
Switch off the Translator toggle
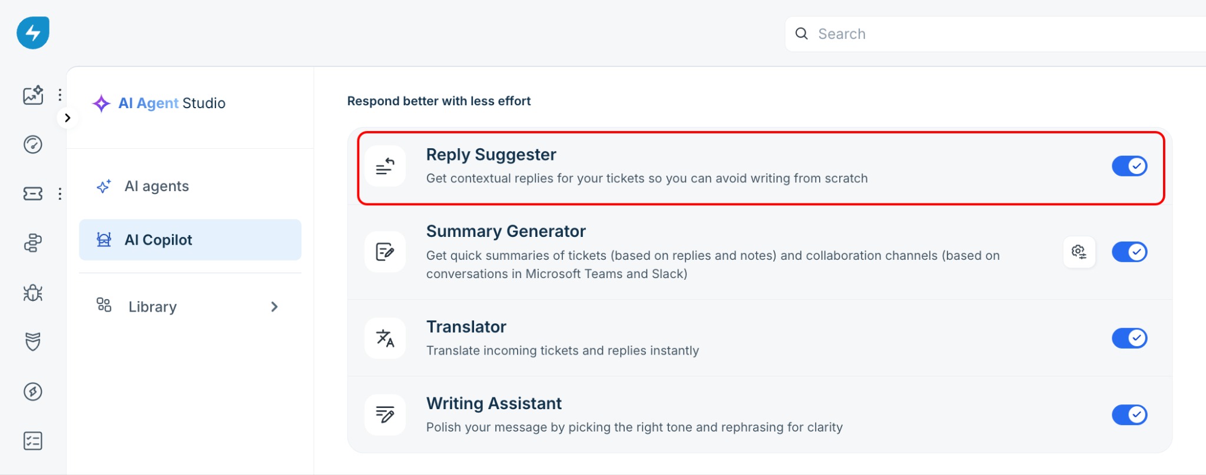pyautogui.click(x=1129, y=338)
